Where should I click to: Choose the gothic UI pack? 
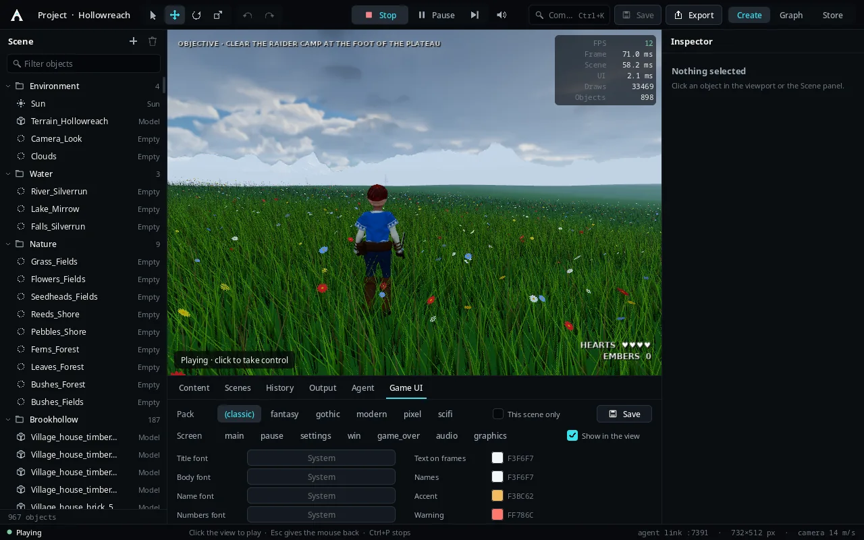click(328, 414)
